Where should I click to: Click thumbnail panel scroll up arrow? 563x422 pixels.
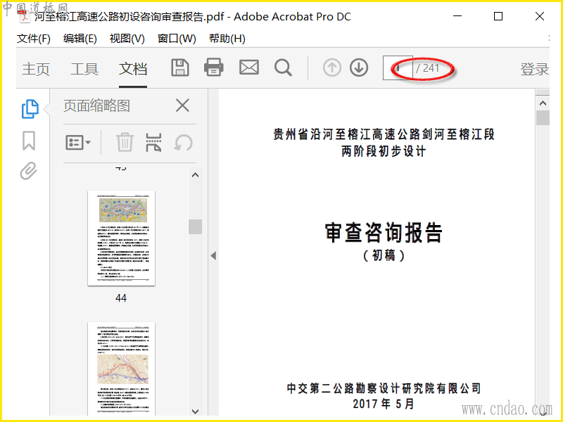[196, 175]
